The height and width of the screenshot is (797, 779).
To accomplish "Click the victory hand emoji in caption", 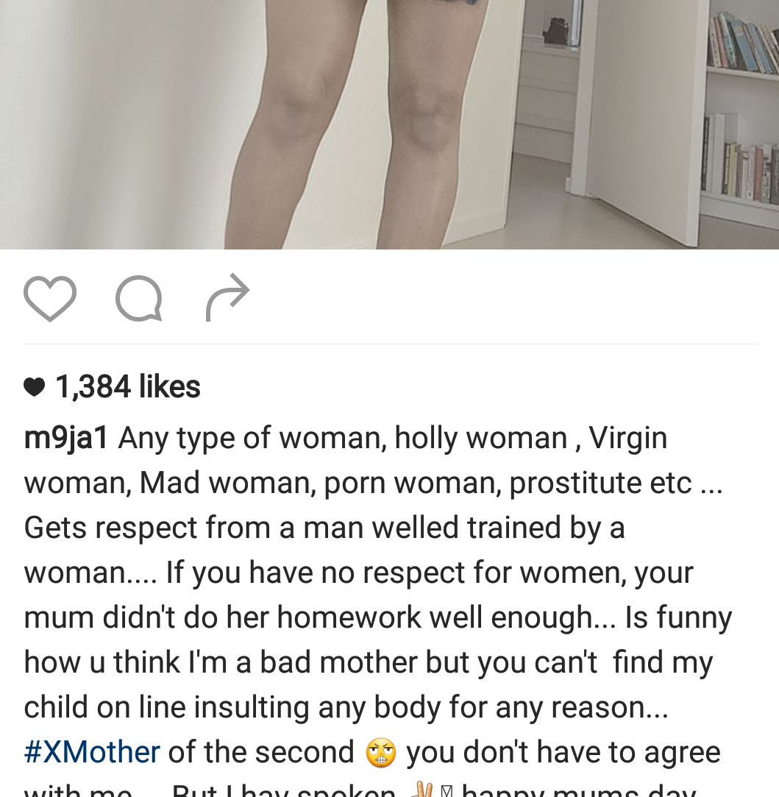I will 421,790.
